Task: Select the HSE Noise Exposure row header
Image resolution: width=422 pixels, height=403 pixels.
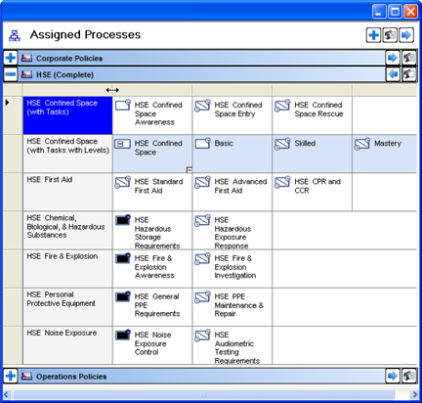Action: click(x=67, y=345)
